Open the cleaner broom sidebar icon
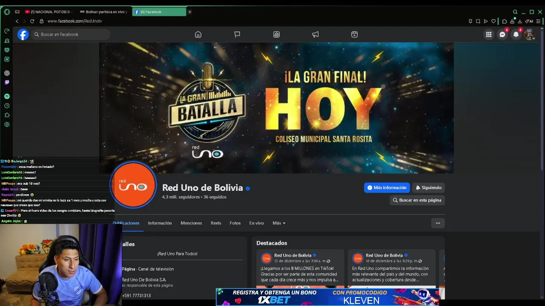 (7, 40)
